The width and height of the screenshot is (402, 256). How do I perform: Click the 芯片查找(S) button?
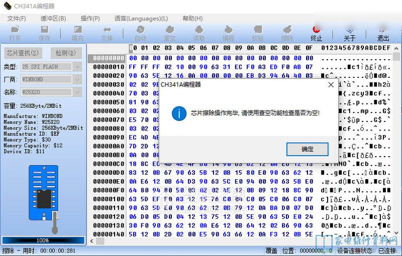click(23, 53)
